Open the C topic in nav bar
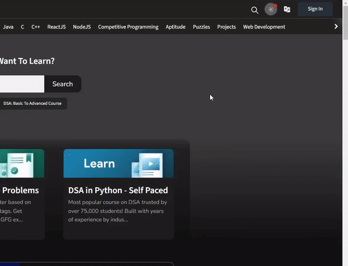Viewport: 348px width, 266px height. tap(23, 27)
